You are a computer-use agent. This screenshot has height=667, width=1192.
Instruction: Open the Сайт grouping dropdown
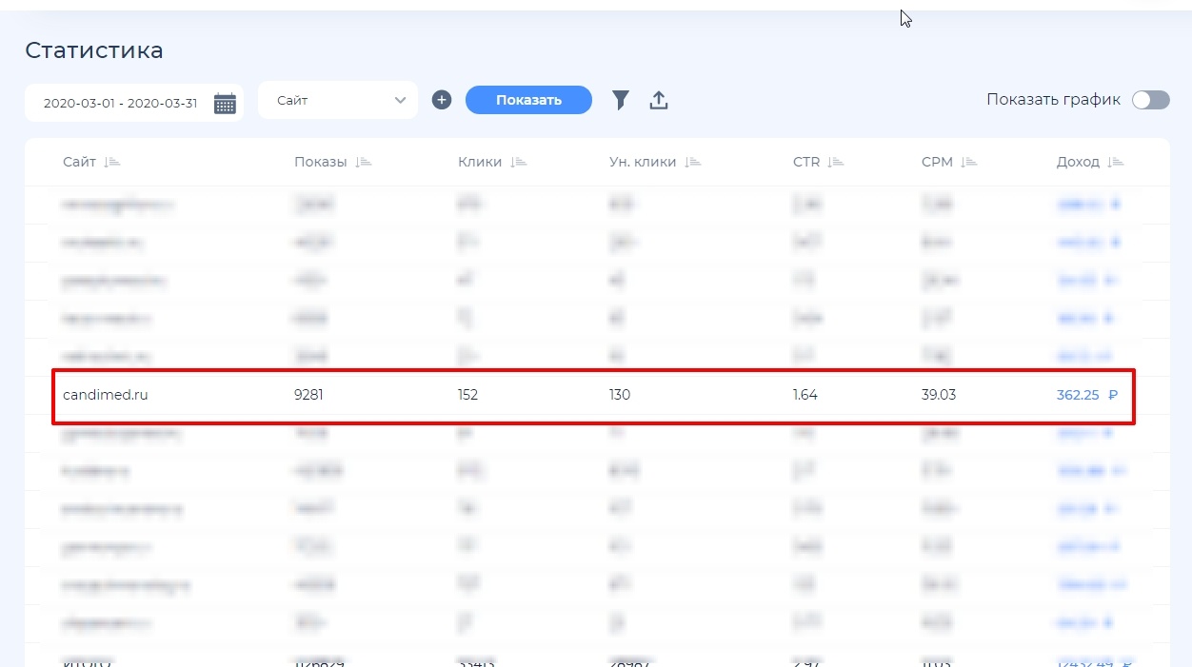point(338,100)
